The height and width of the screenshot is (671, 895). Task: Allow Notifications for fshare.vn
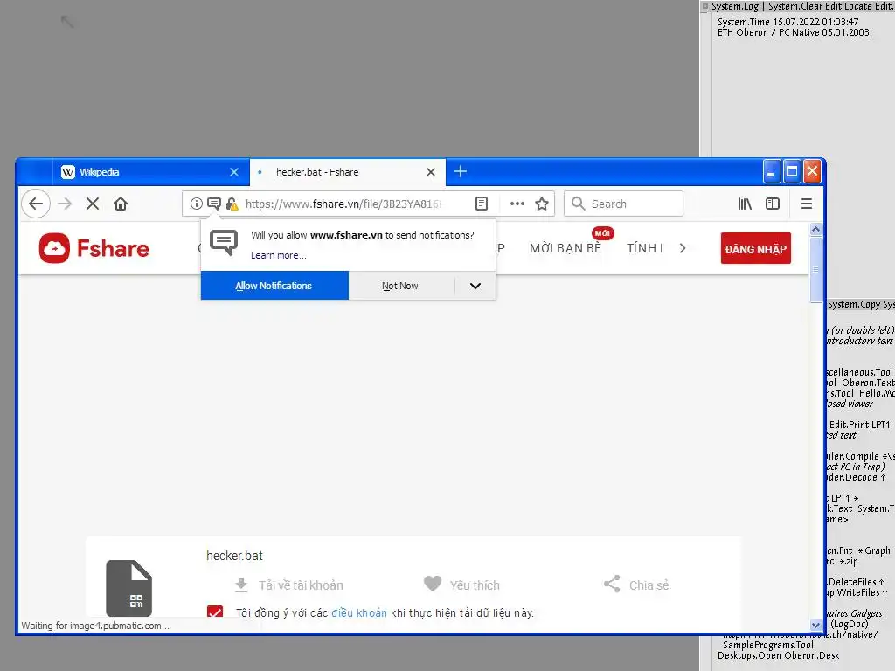point(274,286)
